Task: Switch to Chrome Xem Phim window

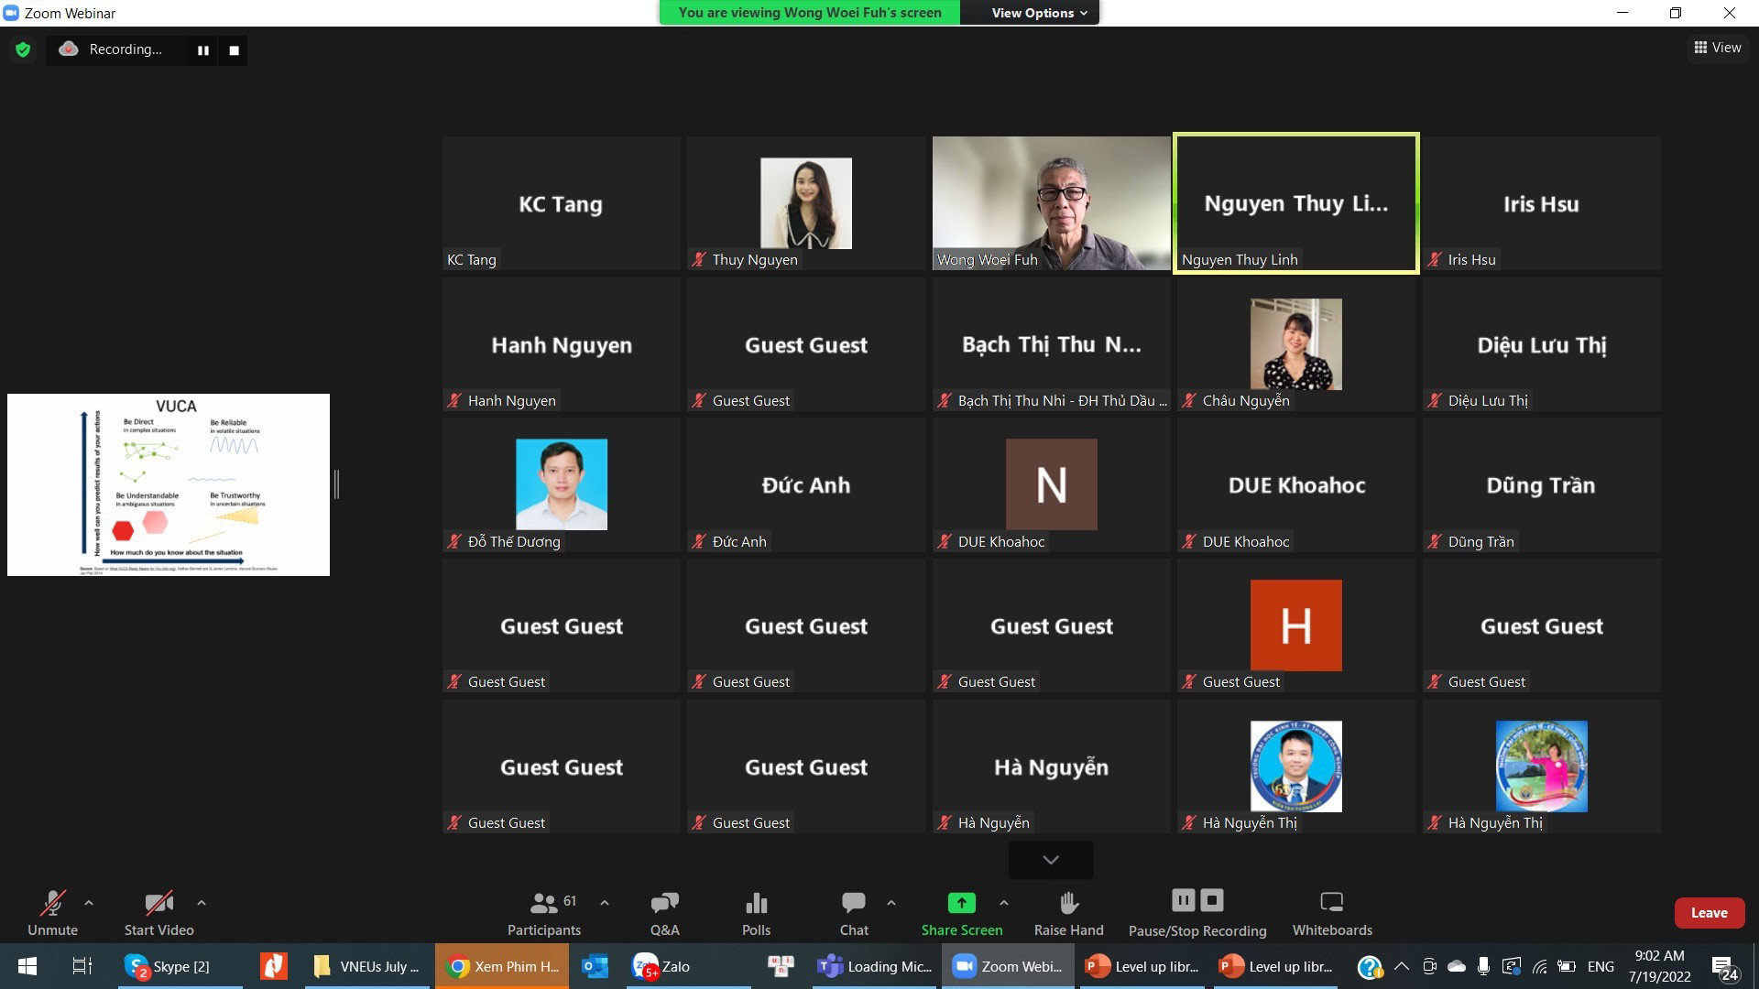Action: pos(502,966)
